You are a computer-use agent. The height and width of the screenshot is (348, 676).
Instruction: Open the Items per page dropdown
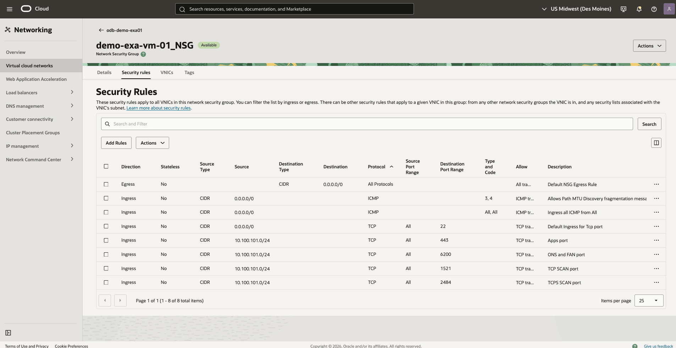click(649, 300)
